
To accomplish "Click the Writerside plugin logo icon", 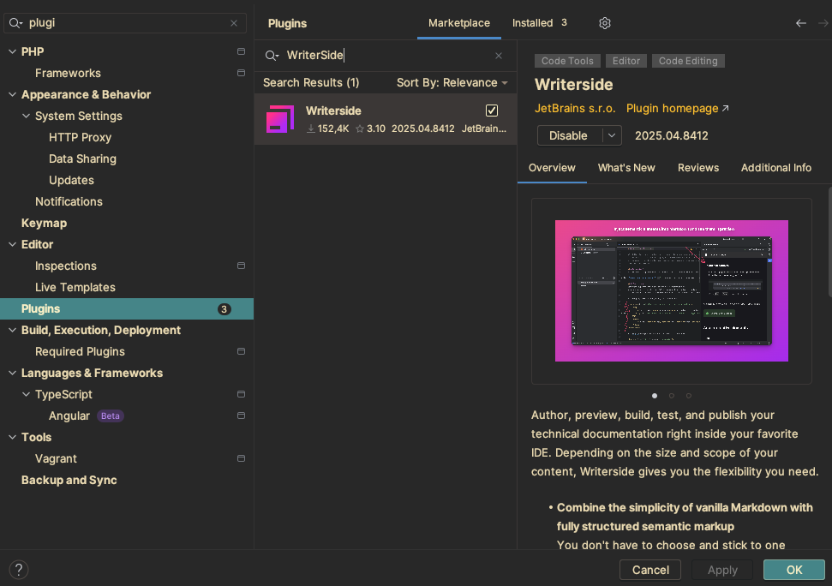I will pyautogui.click(x=280, y=119).
